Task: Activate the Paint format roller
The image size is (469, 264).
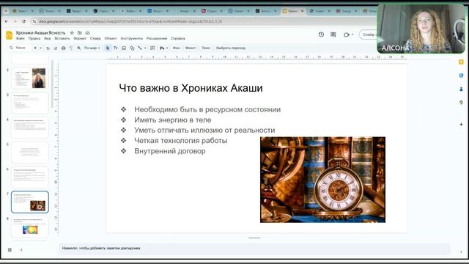Action: [x=71, y=48]
